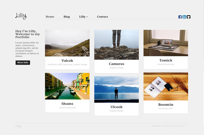The width and height of the screenshot is (204, 135).
Task: Click the 'Lorem ipsum dolor sit' intro paragraph
Action: pos(27,49)
